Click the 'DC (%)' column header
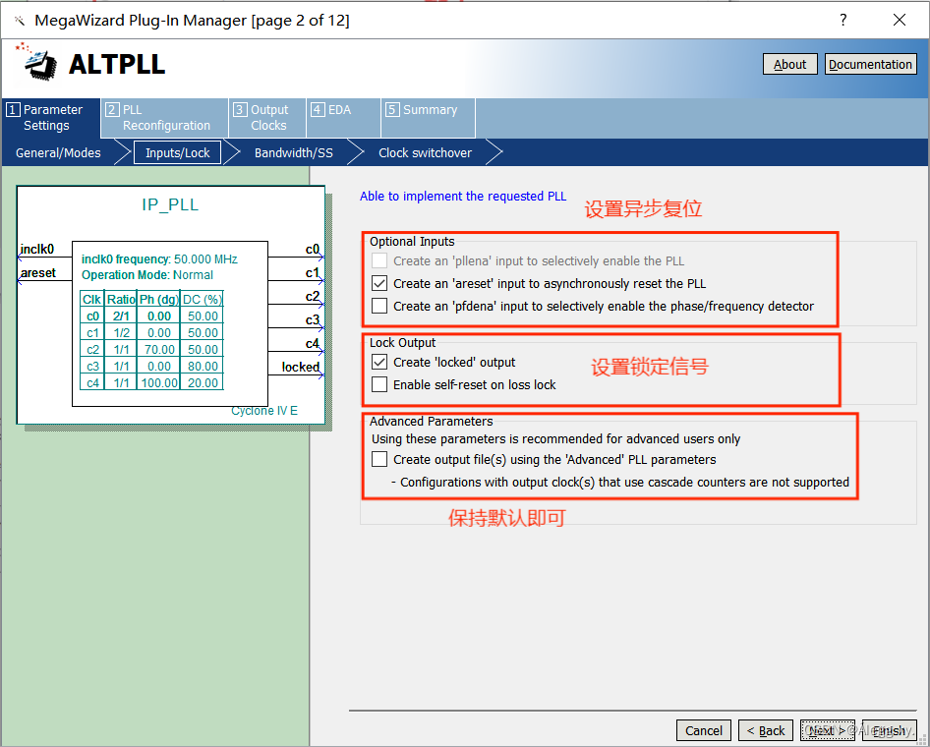Viewport: 930px width, 747px height. (203, 300)
